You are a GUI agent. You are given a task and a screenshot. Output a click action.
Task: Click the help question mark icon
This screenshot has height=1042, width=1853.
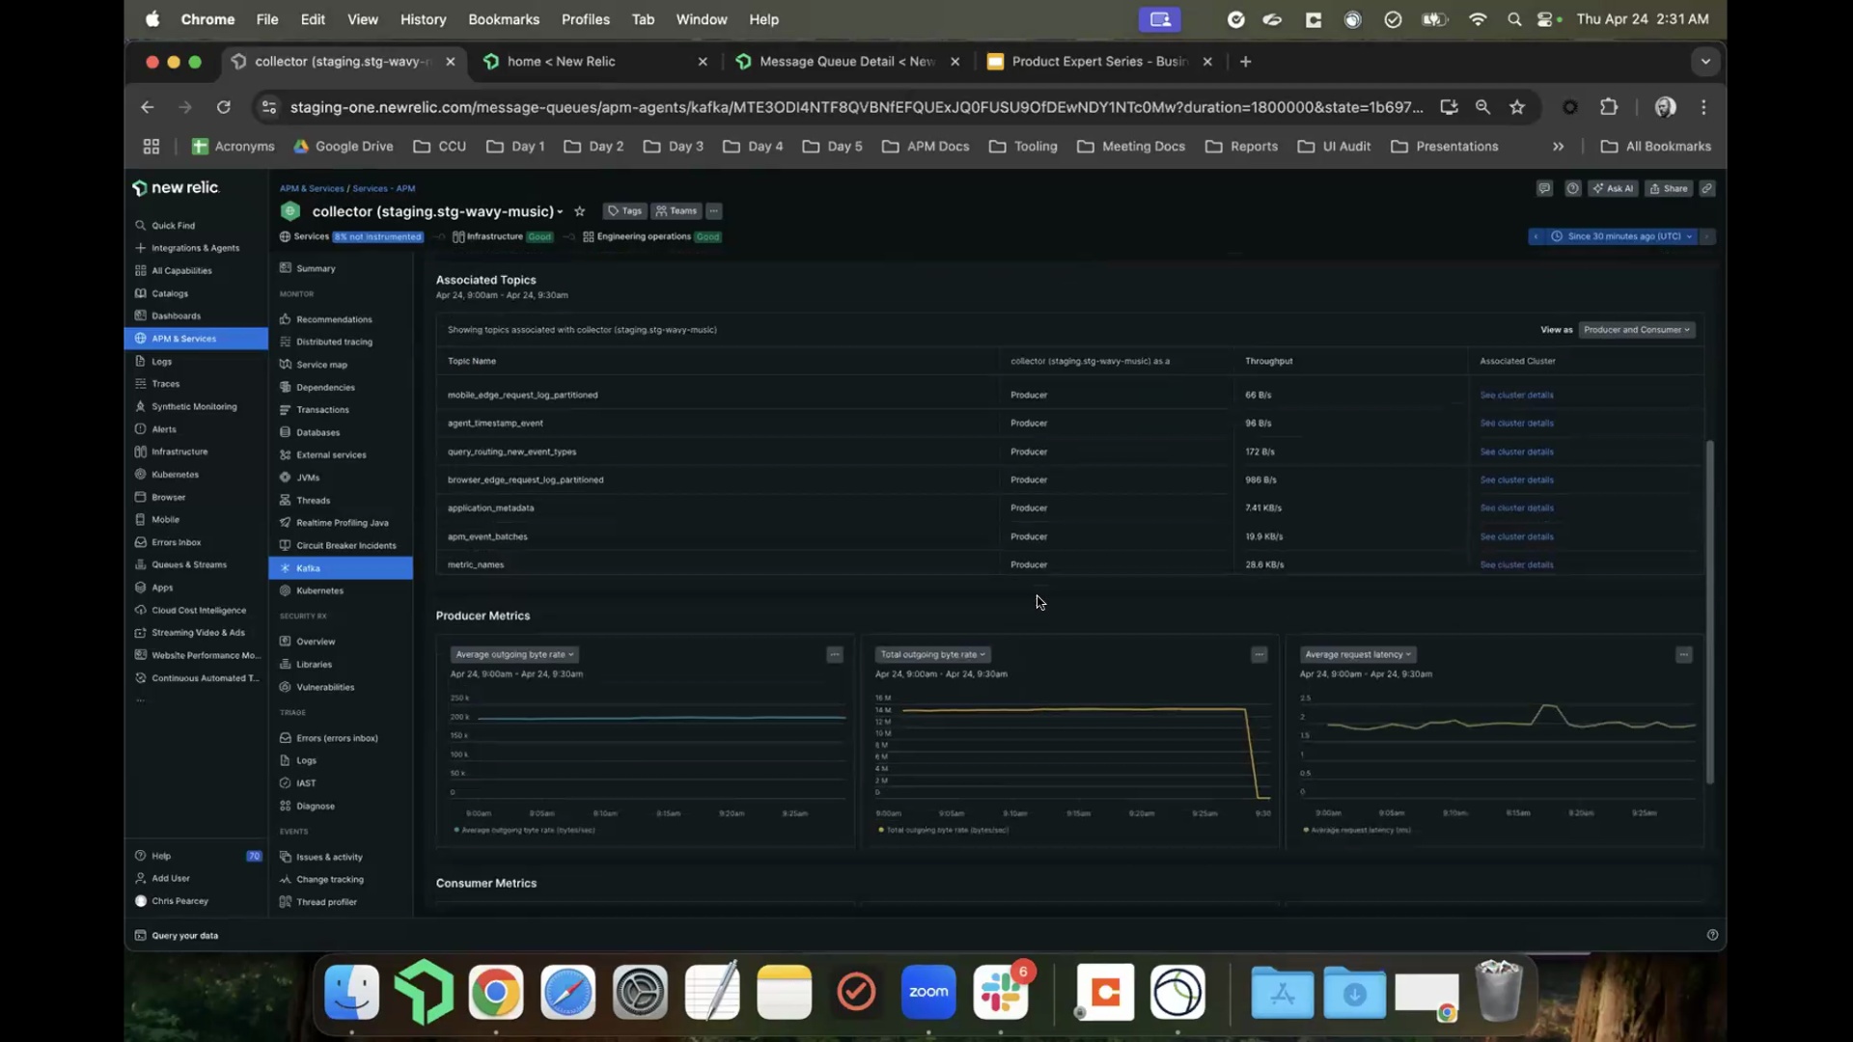[1573, 189]
